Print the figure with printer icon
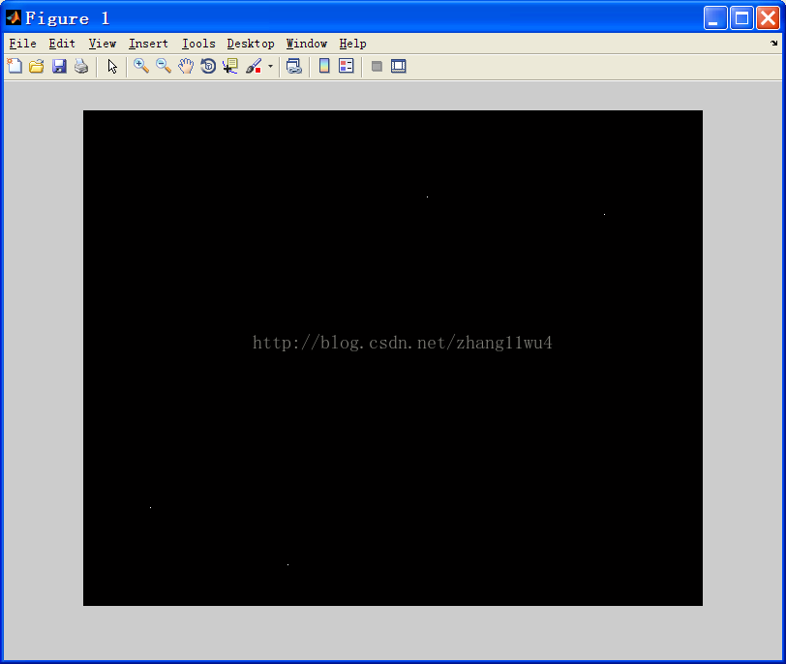This screenshot has height=664, width=786. coord(81,66)
